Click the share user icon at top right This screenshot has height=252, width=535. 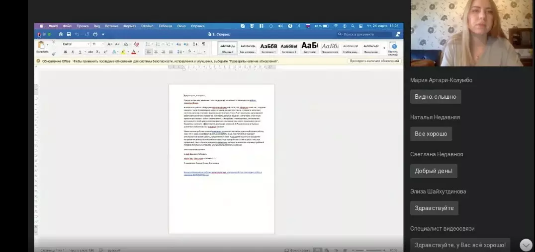[397, 34]
